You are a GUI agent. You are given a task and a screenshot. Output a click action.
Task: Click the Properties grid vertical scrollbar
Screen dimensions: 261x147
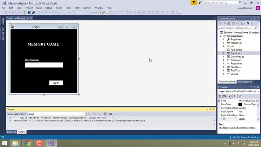coord(258,110)
